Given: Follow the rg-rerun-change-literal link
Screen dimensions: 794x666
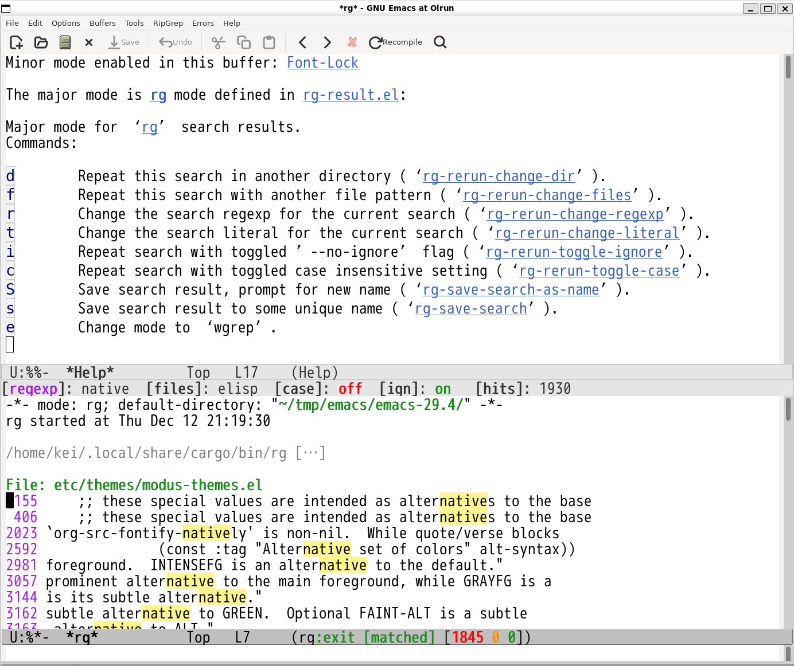Looking at the screenshot, I should (x=587, y=233).
